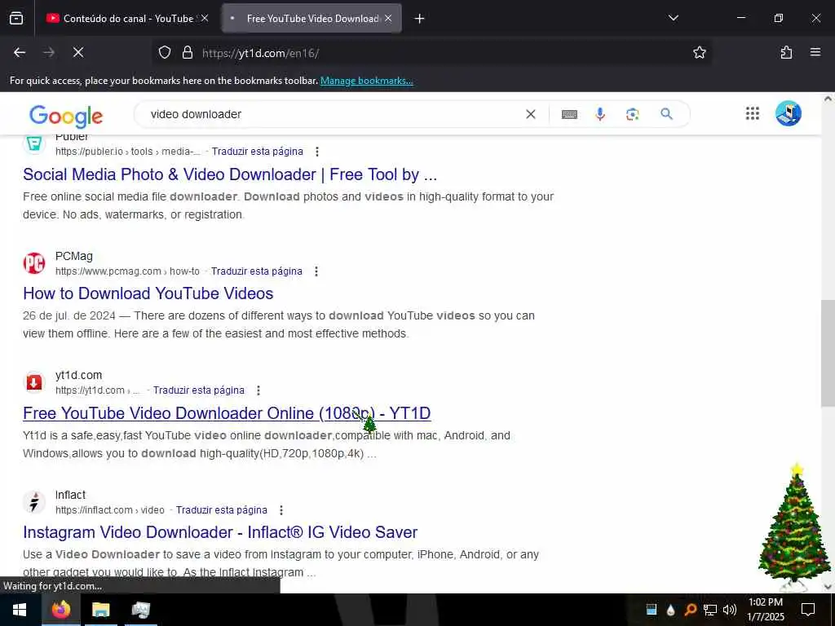Open Social Media Photo & Video Downloader result
This screenshot has height=626, width=835.
coord(230,174)
